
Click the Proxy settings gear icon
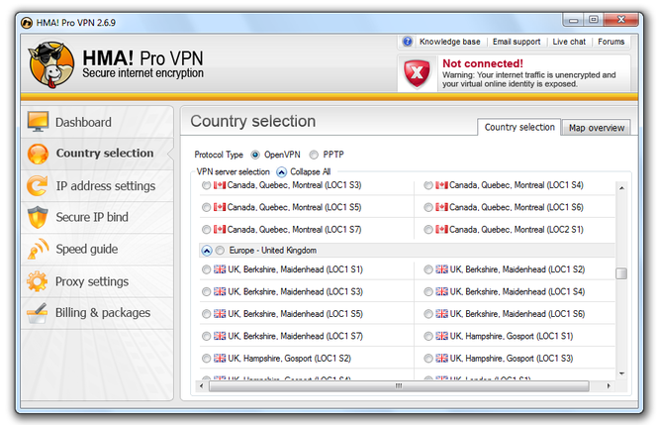pos(37,281)
